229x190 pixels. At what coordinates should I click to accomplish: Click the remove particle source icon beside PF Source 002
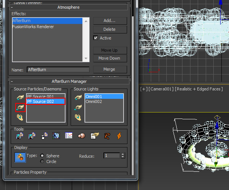(20, 108)
